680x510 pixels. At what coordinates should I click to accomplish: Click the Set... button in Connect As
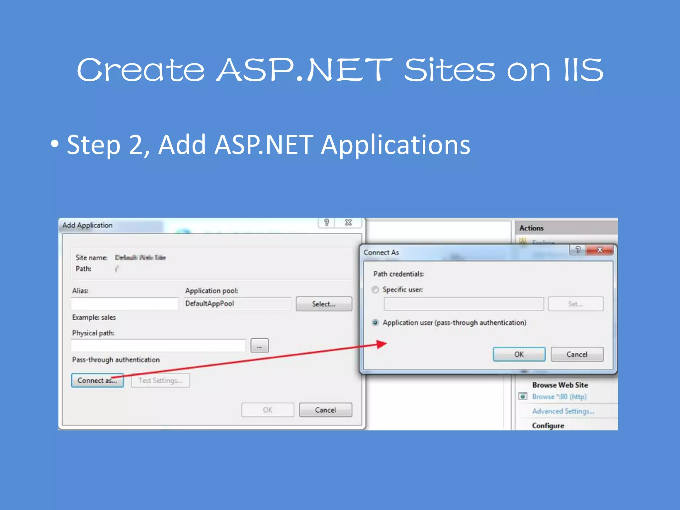click(576, 304)
